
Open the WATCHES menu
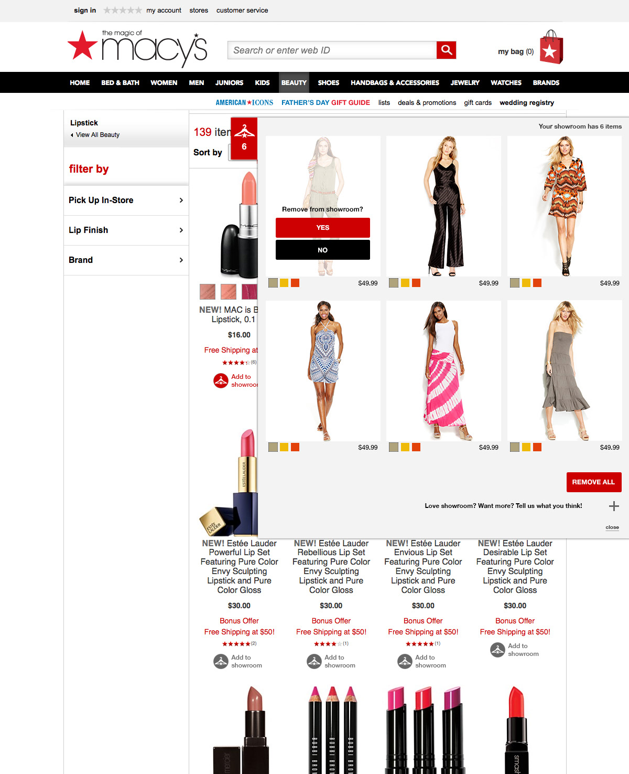(x=506, y=82)
